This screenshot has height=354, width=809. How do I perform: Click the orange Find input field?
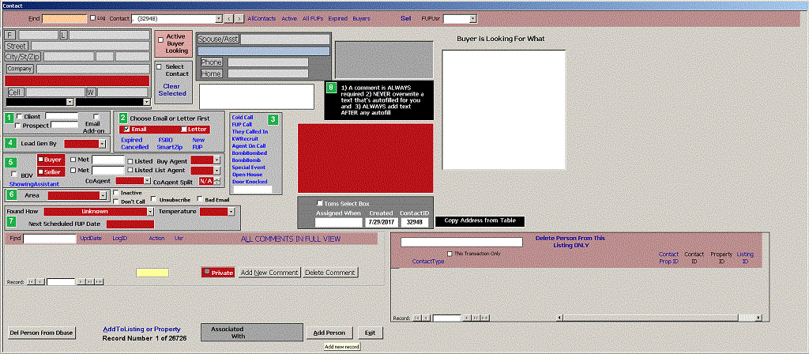(x=65, y=17)
